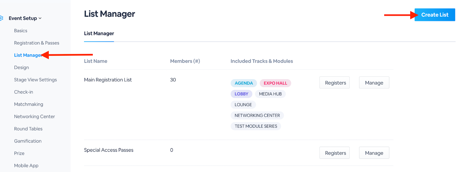Switch to the List Manager tab
Viewport: 465px width, 172px height.
(99, 34)
